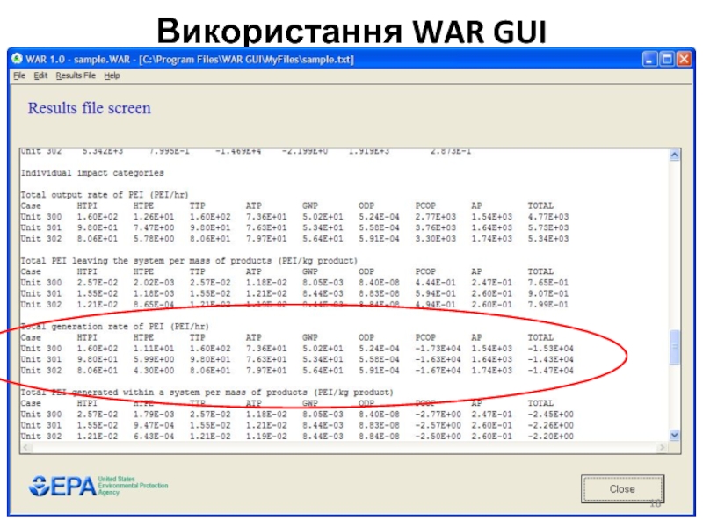Click value 5.99E+00 under HTPE
Image resolution: width=703 pixels, height=527 pixels.
coord(154,359)
